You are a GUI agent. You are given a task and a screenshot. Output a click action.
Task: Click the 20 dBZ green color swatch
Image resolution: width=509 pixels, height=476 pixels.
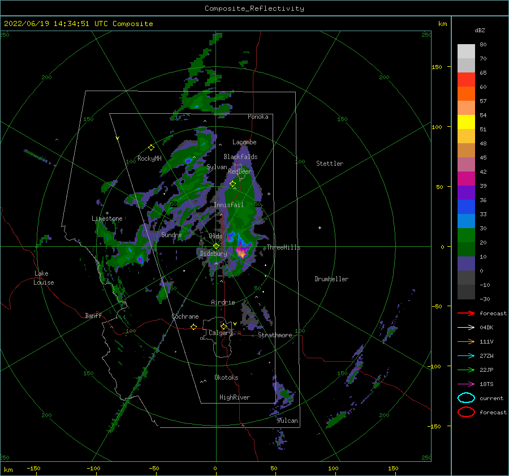click(x=466, y=250)
